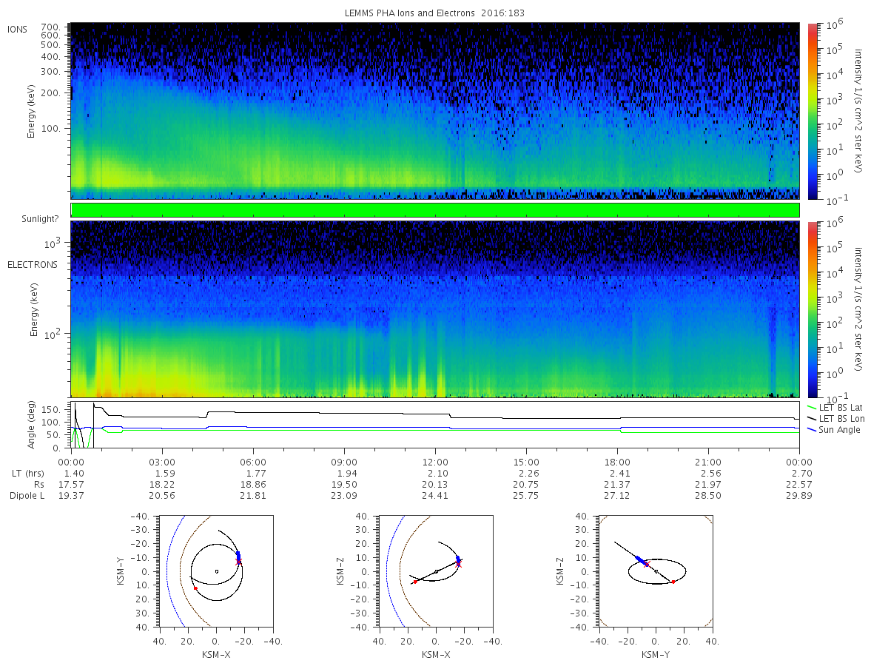Click the Dipole L value 29.89
The image size is (888, 666).
click(x=800, y=496)
